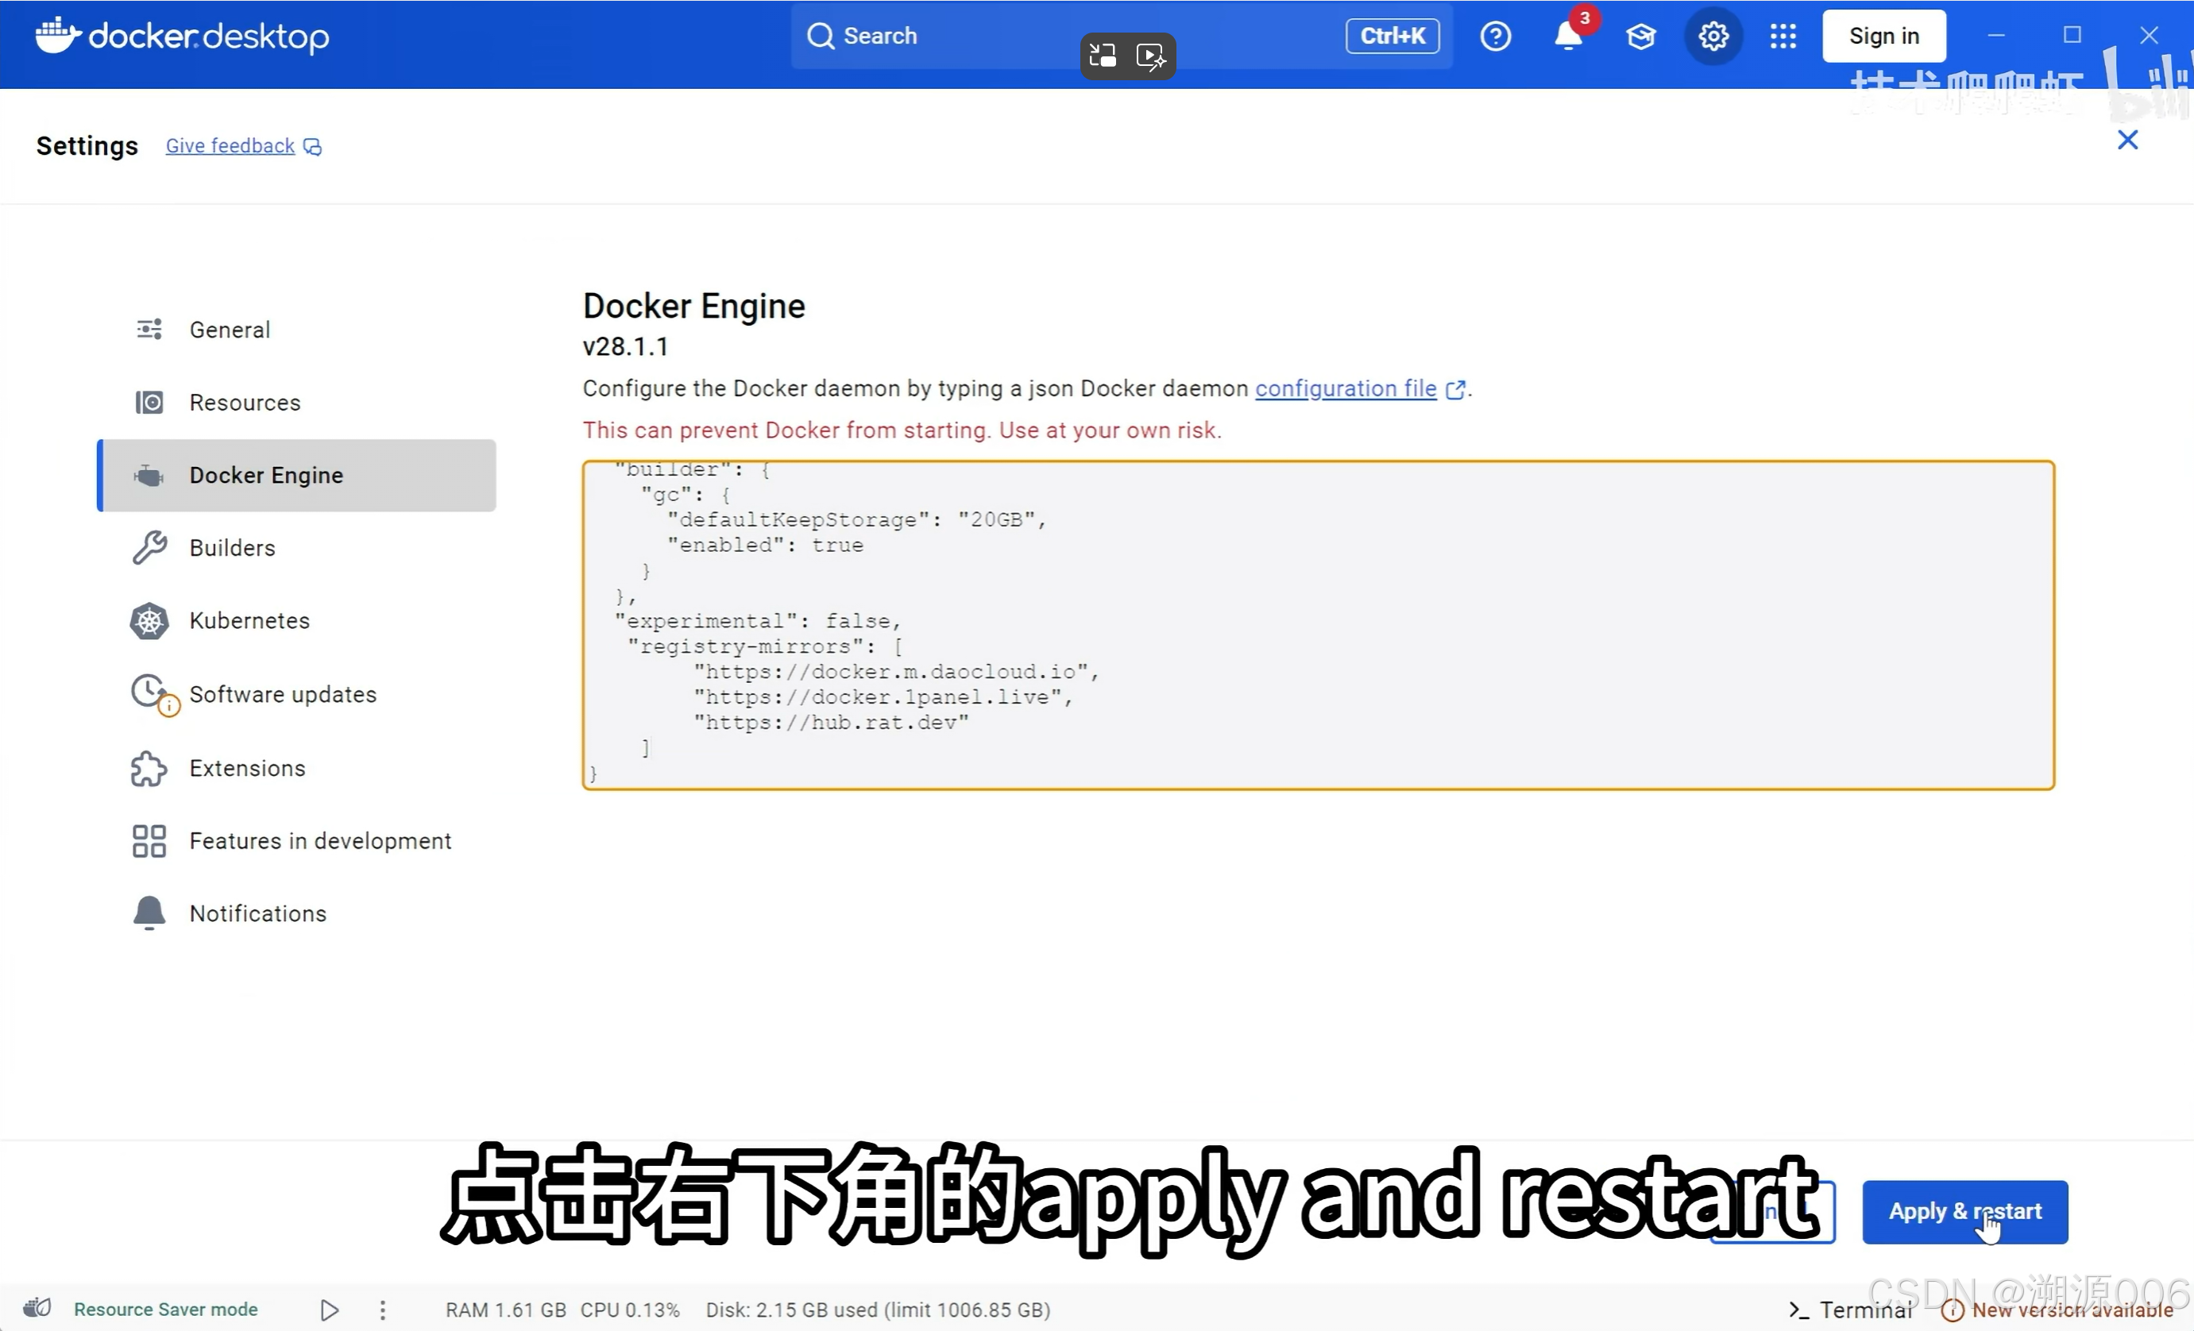Open the Kubernetes settings section
This screenshot has width=2194, height=1331.
click(x=296, y=622)
